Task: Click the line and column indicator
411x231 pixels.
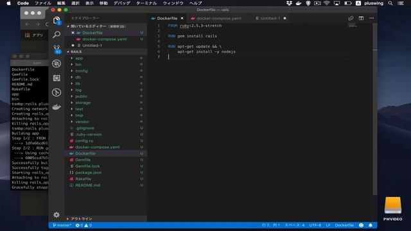Action: [271, 225]
